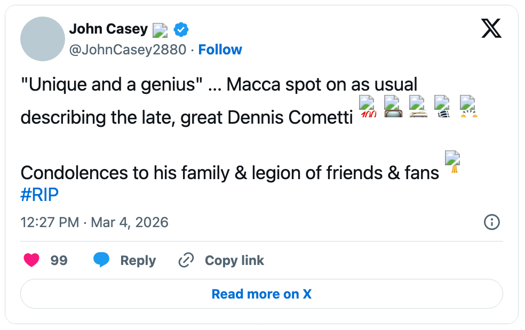The image size is (525, 330).
Task: Click the last emoji after 'Dennis Cometti'
Action: pyautogui.click(x=468, y=107)
